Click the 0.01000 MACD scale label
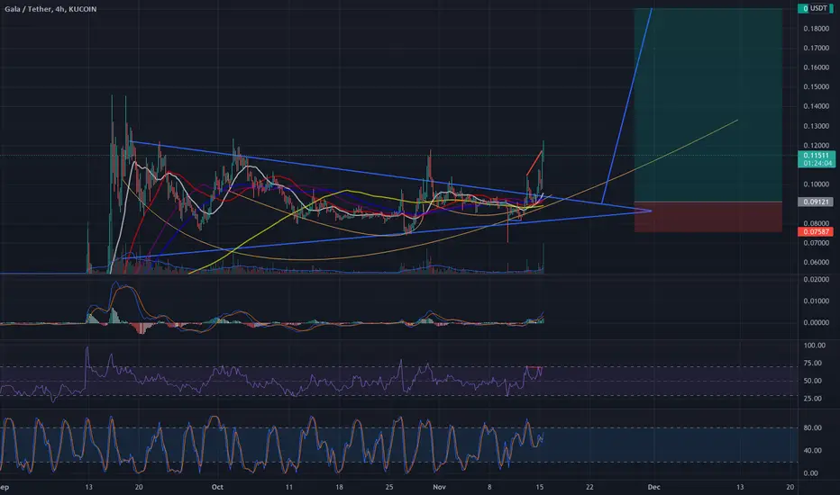The height and width of the screenshot is (495, 840). pos(816,301)
